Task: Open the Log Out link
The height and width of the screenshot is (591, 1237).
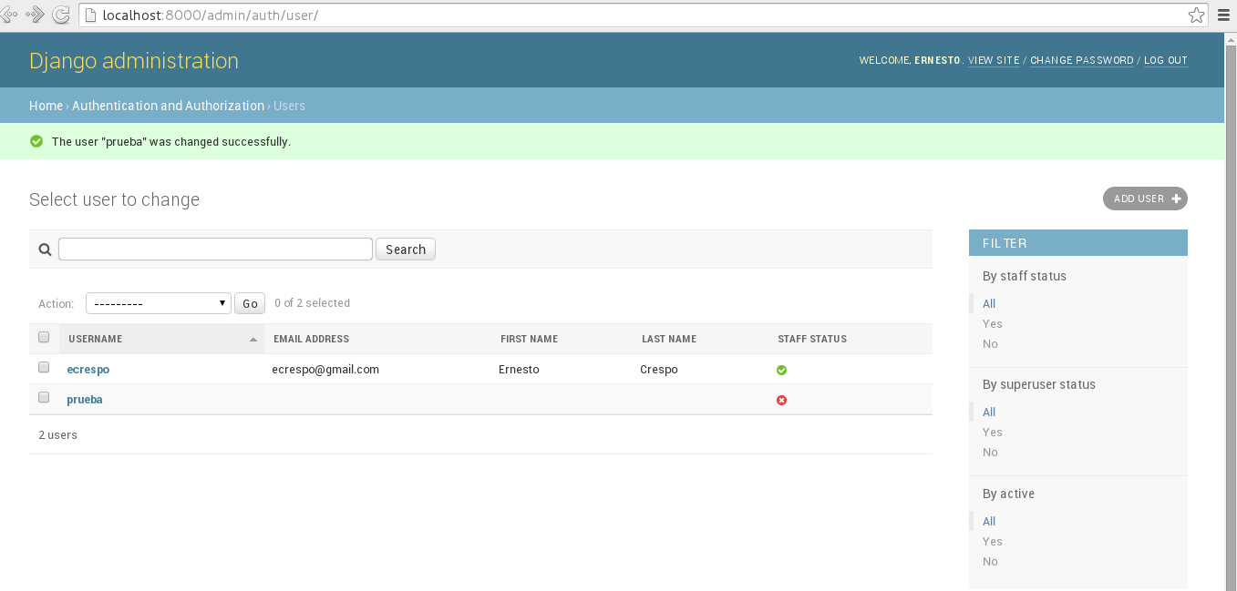Action: point(1165,60)
